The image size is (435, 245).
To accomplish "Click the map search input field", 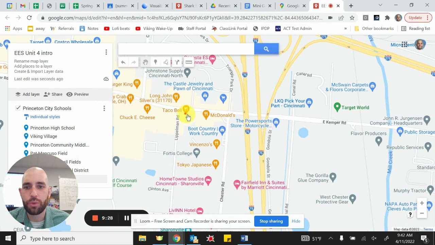I will (186, 49).
